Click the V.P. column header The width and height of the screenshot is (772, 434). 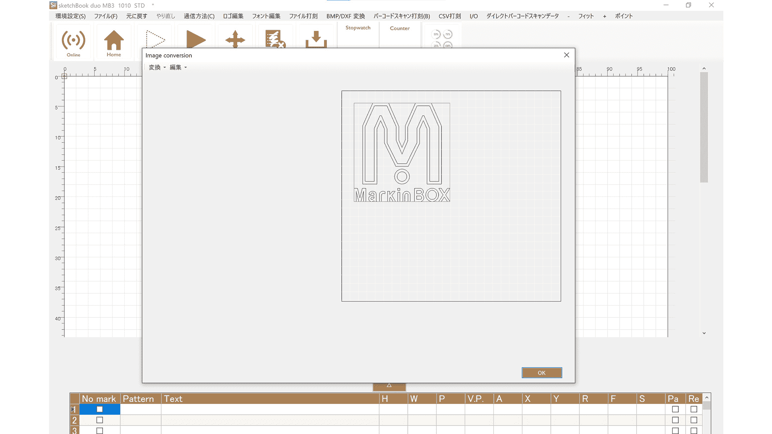(479, 399)
